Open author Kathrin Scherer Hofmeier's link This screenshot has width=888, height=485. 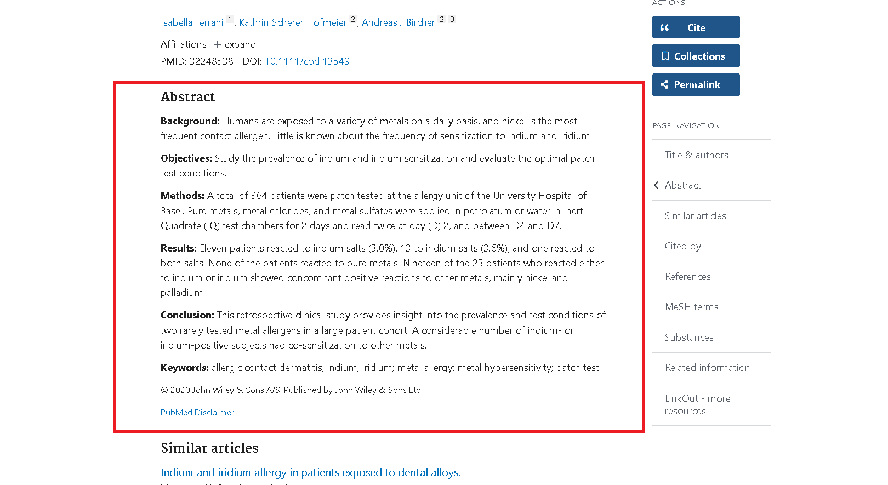click(293, 22)
